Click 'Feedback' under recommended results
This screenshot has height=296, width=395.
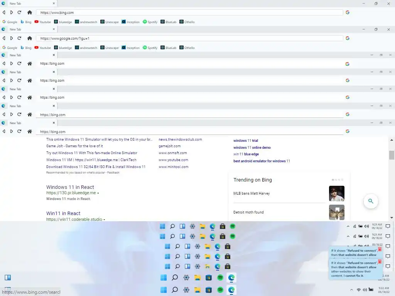[113, 172]
